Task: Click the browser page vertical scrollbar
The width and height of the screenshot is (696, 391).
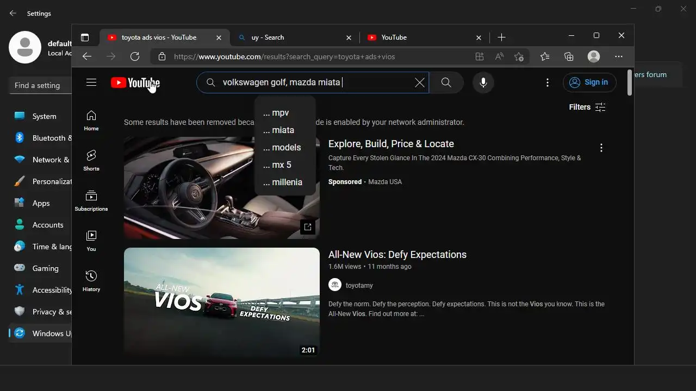Action: click(630, 83)
